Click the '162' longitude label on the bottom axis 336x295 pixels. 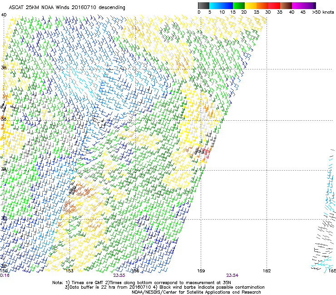point(267,271)
